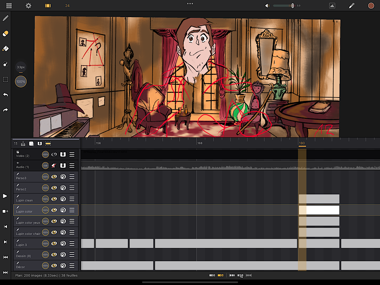Select the dotted circle lasso tool

(x=5, y=64)
